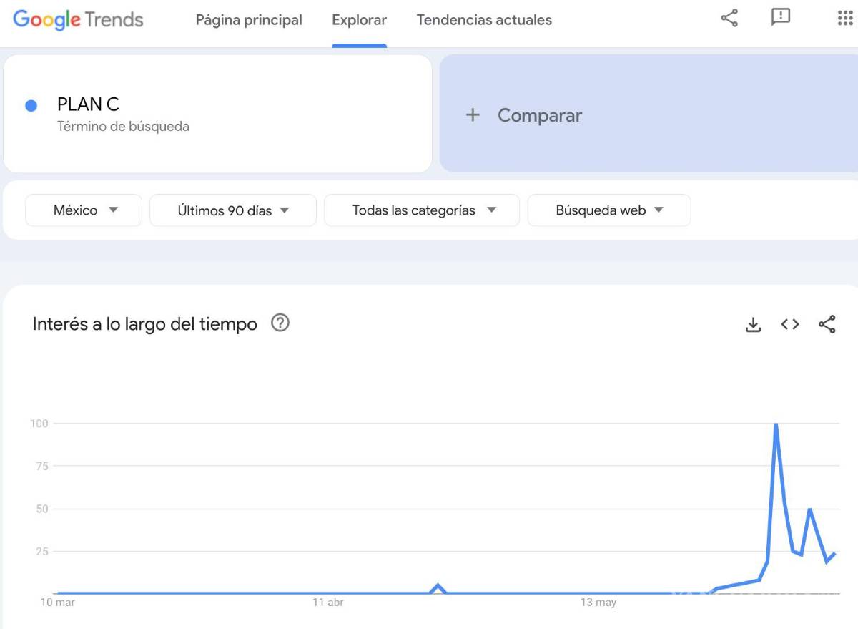Expand the México region dropdown
858x629 pixels.
(84, 210)
